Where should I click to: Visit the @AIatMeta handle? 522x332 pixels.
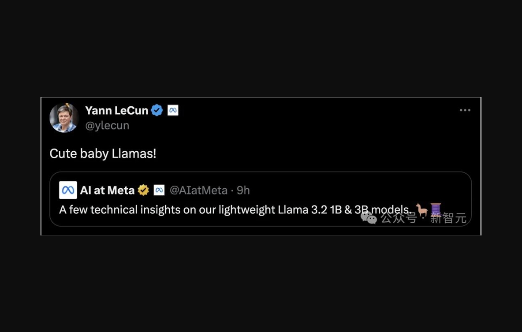click(x=198, y=190)
